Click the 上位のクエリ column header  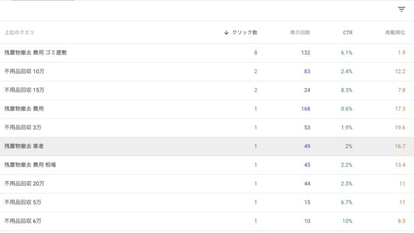coord(19,32)
